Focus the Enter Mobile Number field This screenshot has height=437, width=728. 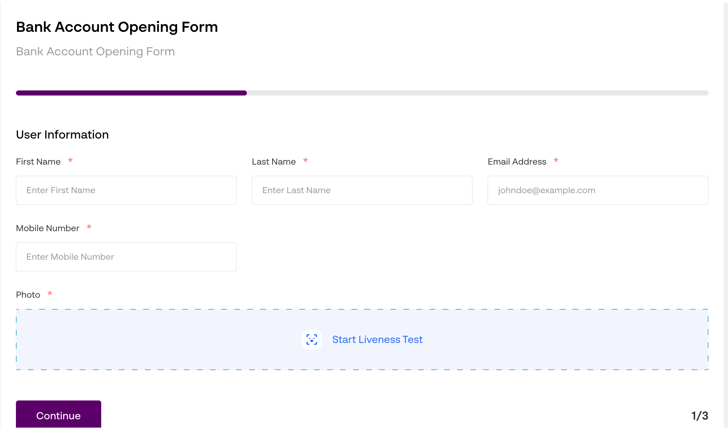click(x=126, y=257)
